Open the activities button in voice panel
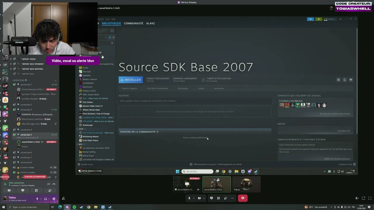374x210 pixels. click(36, 190)
